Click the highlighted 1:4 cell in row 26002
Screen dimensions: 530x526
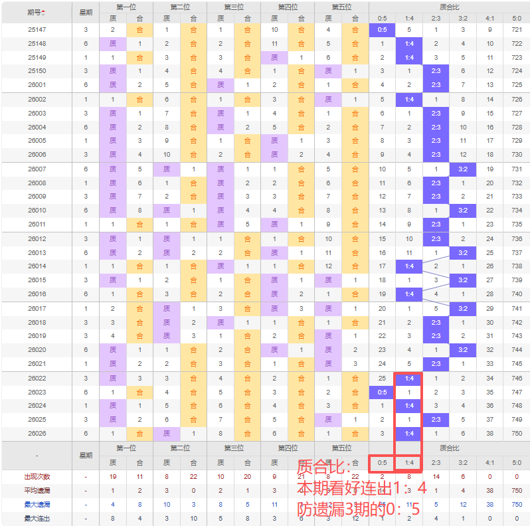click(x=409, y=100)
